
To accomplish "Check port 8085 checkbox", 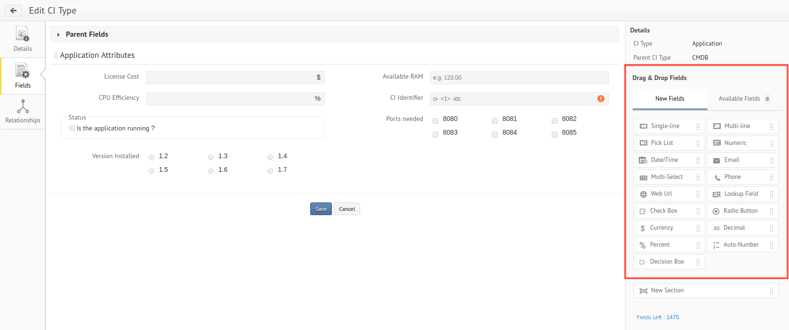I will click(555, 135).
